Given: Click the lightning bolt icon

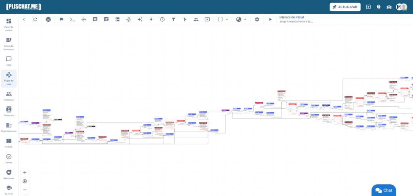Looking at the screenshot, I should 151,19.
